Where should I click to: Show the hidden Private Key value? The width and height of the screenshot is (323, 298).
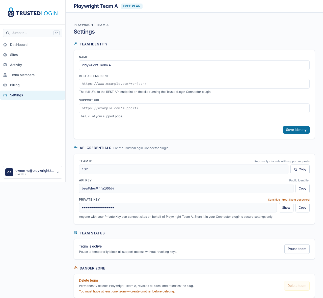(286, 207)
